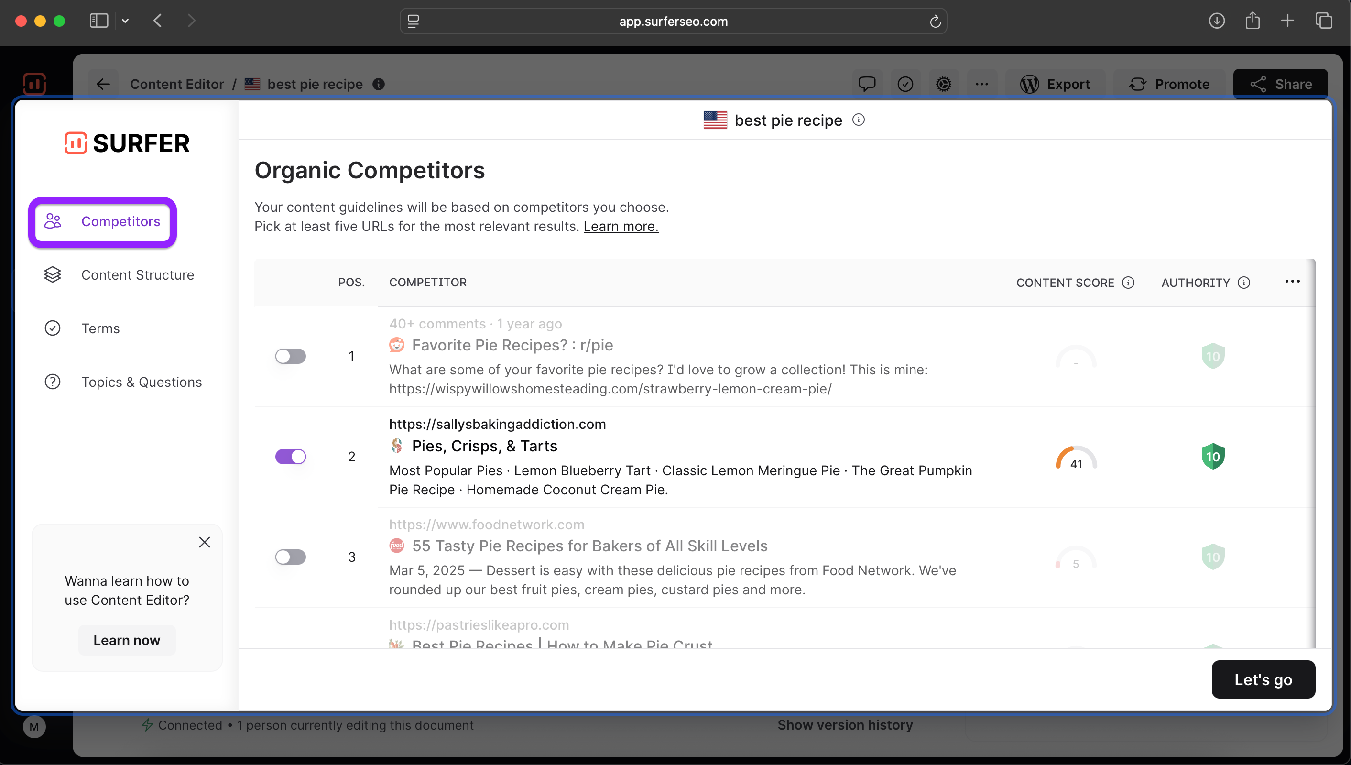The height and width of the screenshot is (765, 1351).
Task: Click the Surfer logo in modal sidebar
Action: pyautogui.click(x=127, y=143)
